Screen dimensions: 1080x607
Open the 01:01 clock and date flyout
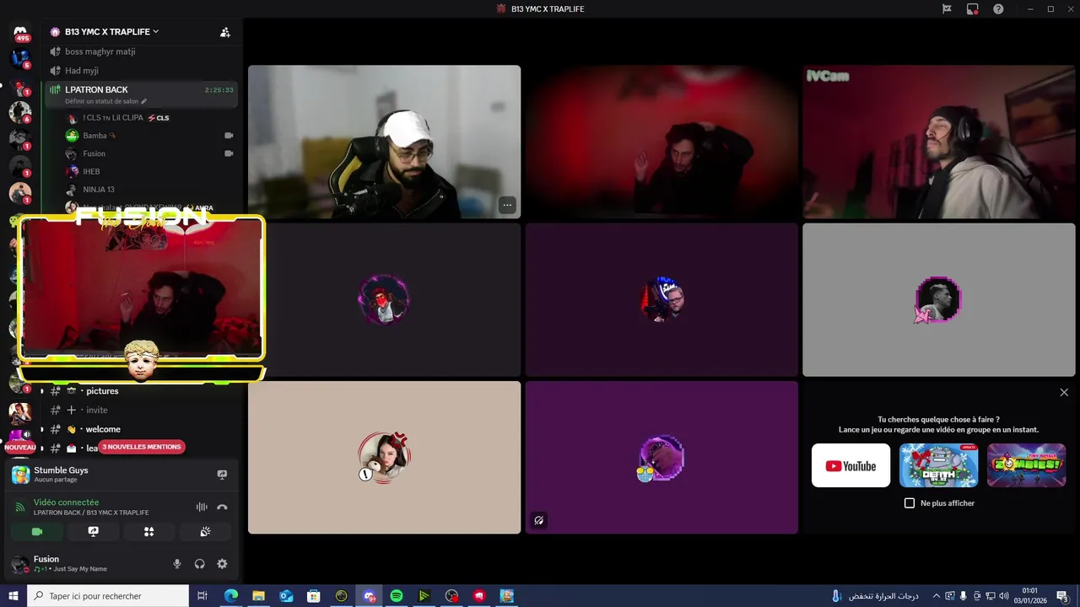pos(1029,596)
